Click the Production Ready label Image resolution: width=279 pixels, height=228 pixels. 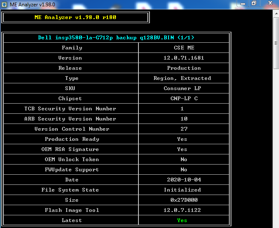[x=72, y=139]
